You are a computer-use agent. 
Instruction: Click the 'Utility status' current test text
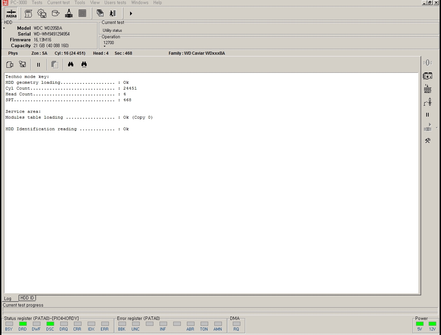[112, 30]
